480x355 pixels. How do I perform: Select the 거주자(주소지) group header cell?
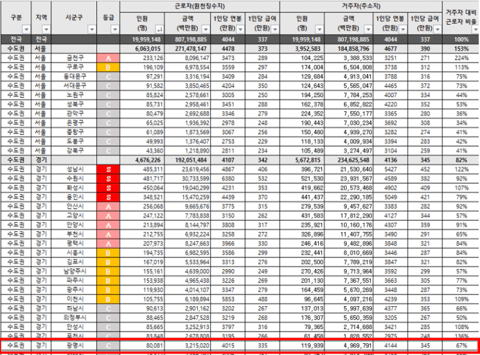(360, 7)
